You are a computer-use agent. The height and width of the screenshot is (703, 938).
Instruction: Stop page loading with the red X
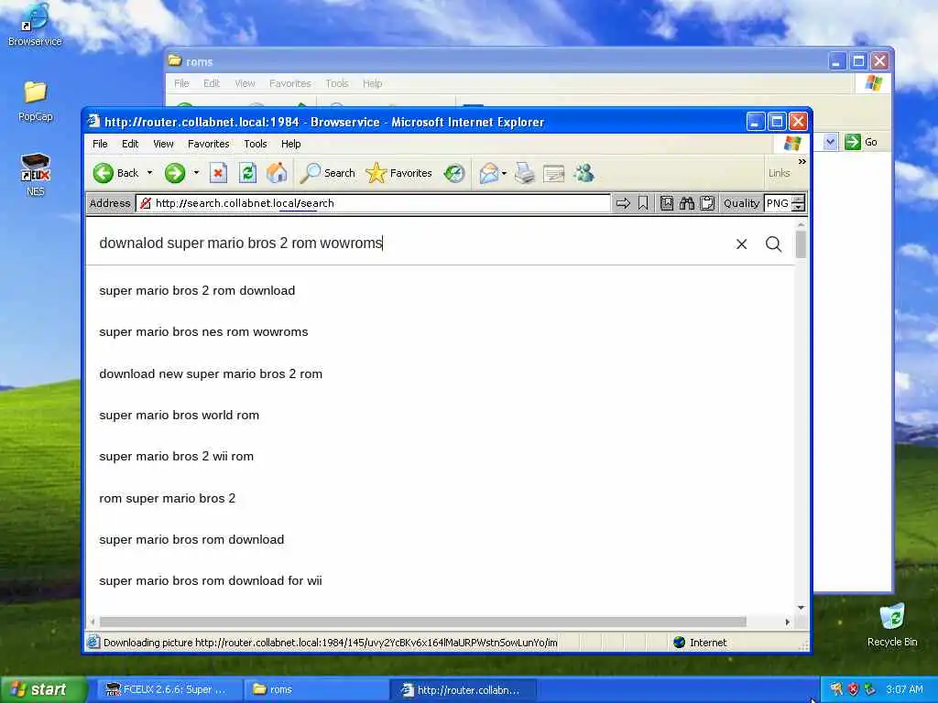pyautogui.click(x=218, y=173)
